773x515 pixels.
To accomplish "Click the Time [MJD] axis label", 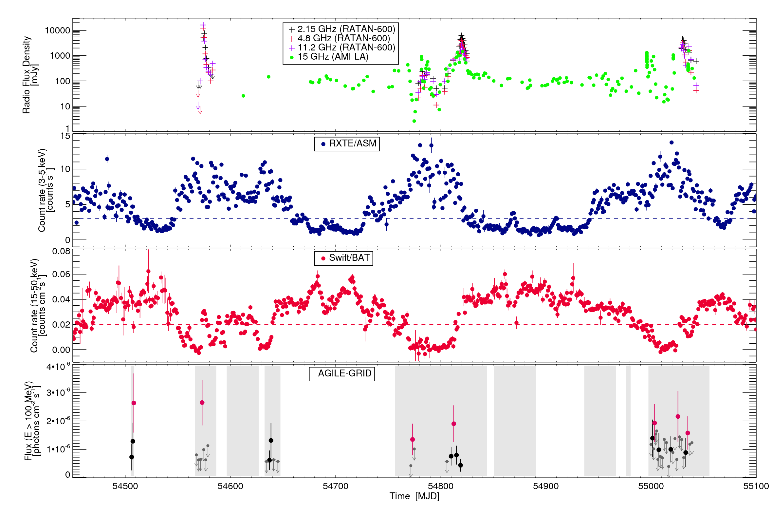I will coord(414,496).
